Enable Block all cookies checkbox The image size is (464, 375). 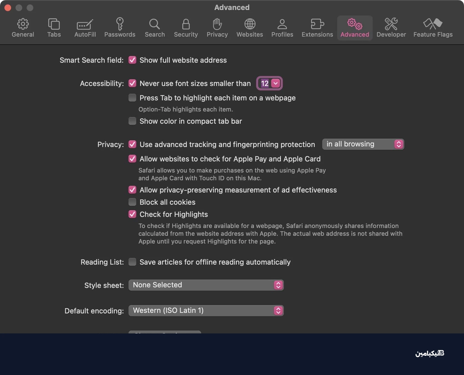[132, 202]
